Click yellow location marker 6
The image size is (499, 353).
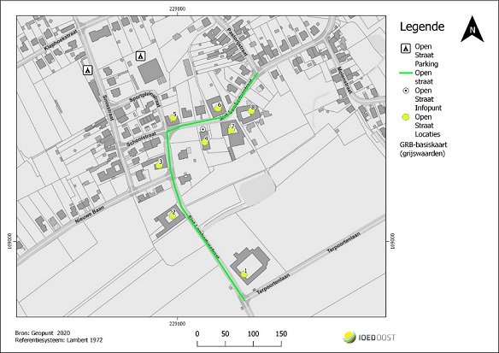[218, 109]
